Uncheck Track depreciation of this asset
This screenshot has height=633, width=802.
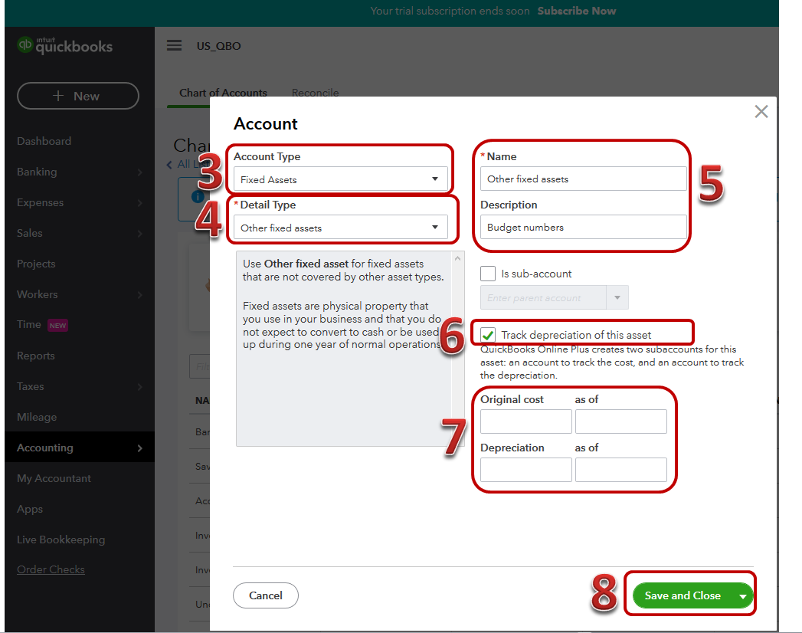(488, 334)
